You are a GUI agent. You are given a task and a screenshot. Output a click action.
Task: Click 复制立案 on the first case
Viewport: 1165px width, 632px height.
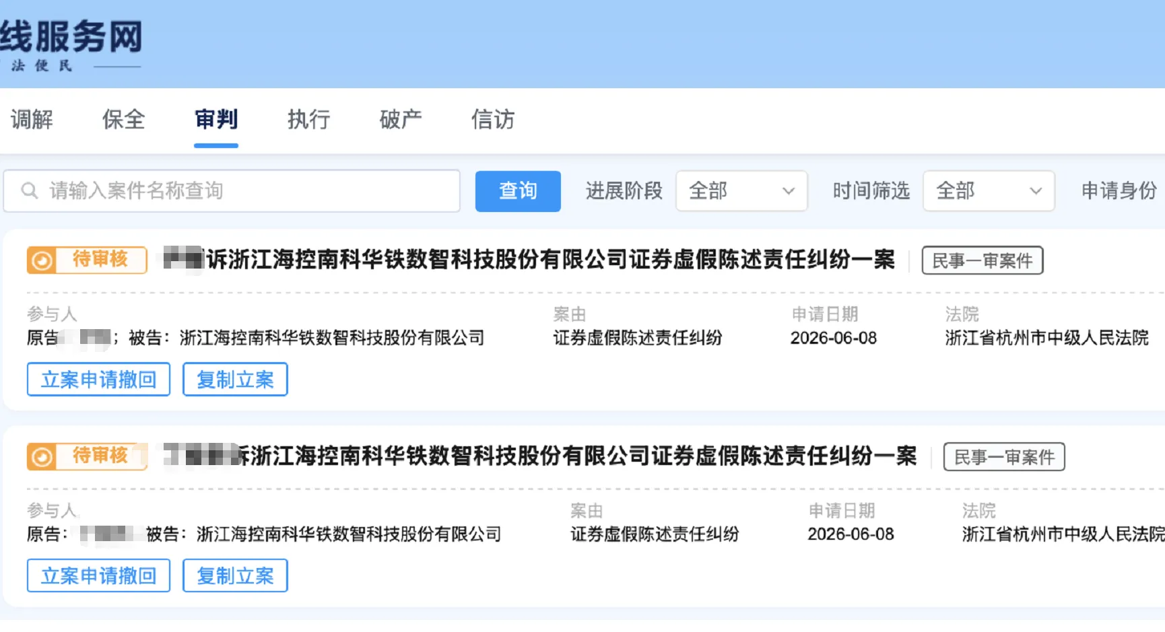coord(235,380)
